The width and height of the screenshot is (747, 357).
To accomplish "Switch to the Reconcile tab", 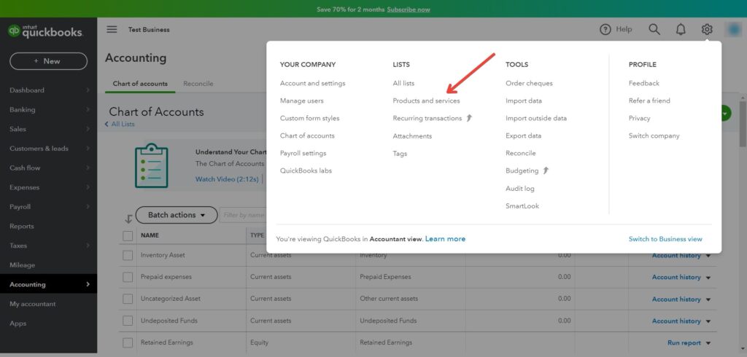I will pos(198,84).
